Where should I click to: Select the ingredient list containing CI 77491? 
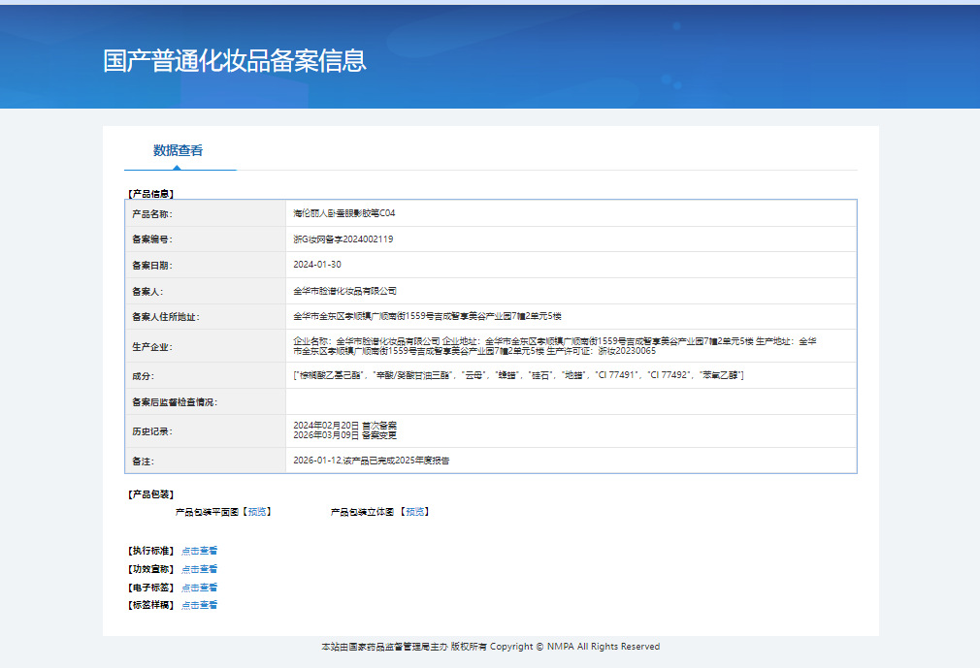point(518,375)
